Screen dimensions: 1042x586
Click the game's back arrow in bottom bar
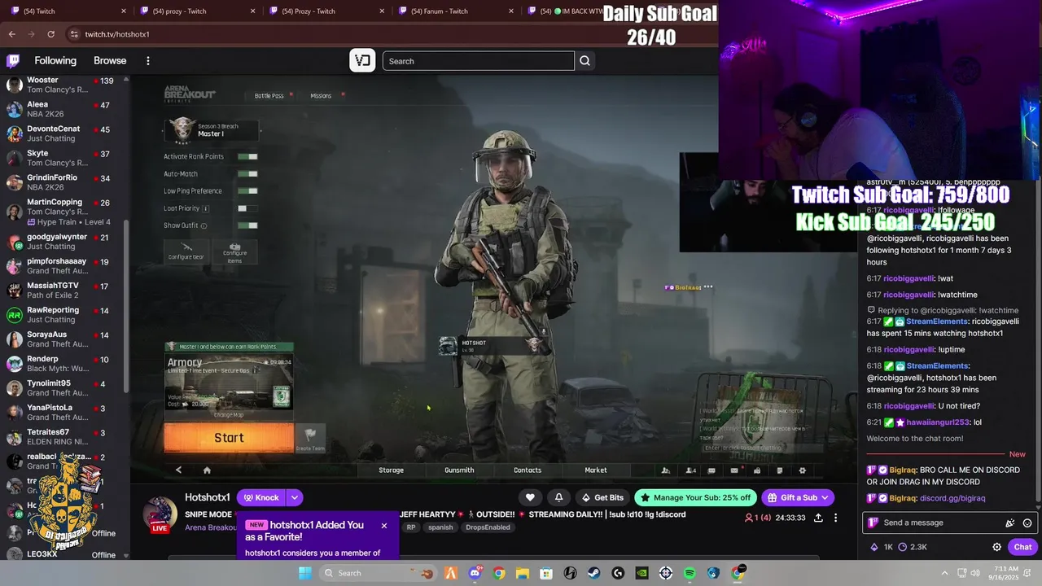[179, 470]
